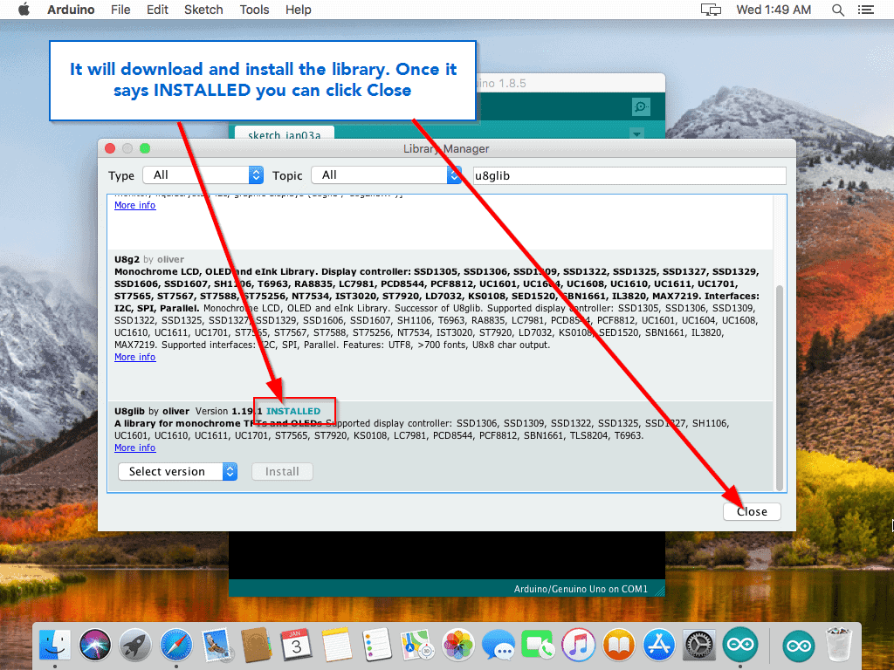Click the Arduino/Genuino Uno on COM1 status text

(x=581, y=589)
